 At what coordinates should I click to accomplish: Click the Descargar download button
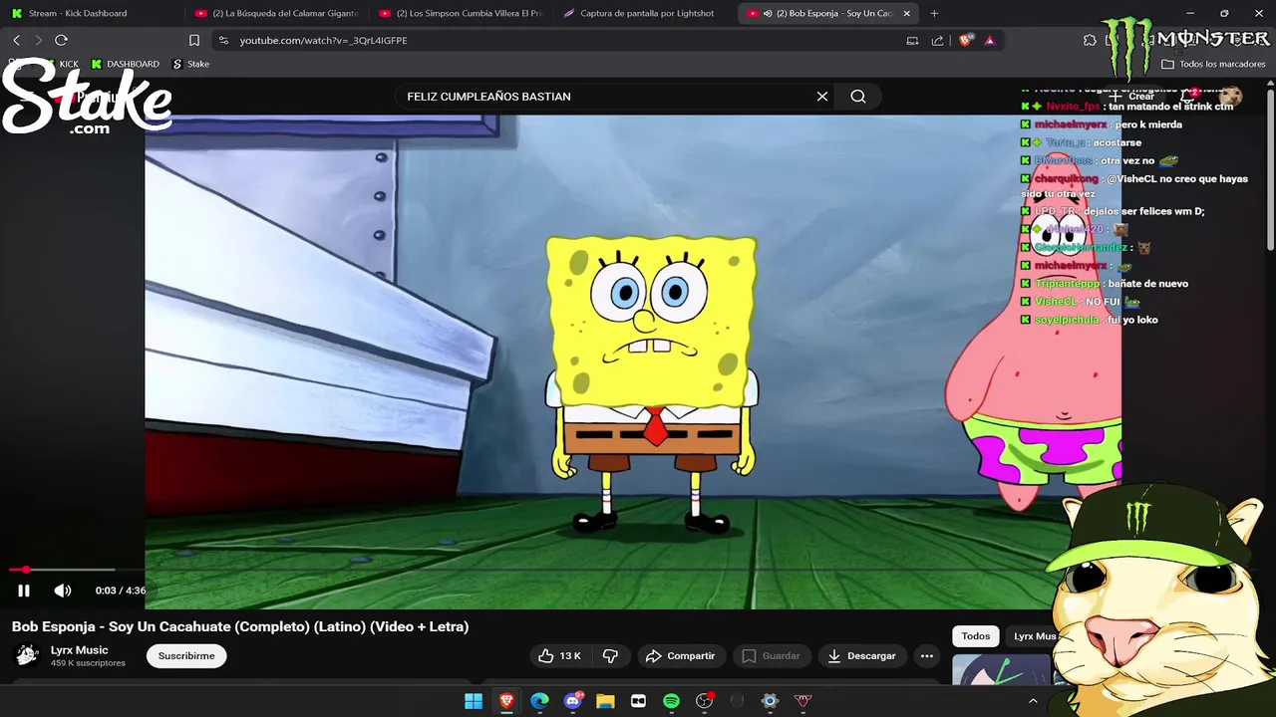click(x=861, y=656)
